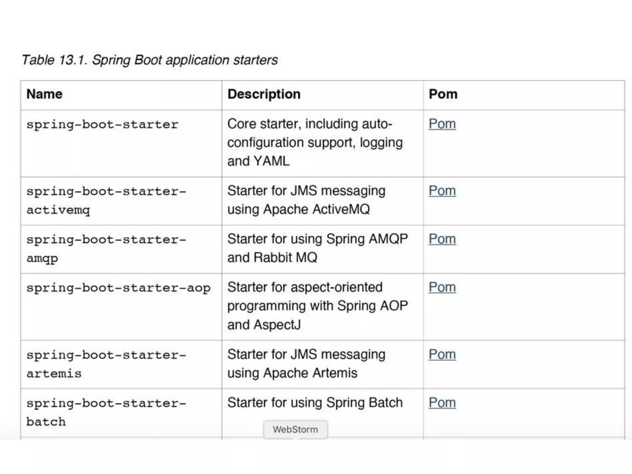Click the spring-boot-starter name cell
This screenshot has width=632, height=474.
[102, 125]
